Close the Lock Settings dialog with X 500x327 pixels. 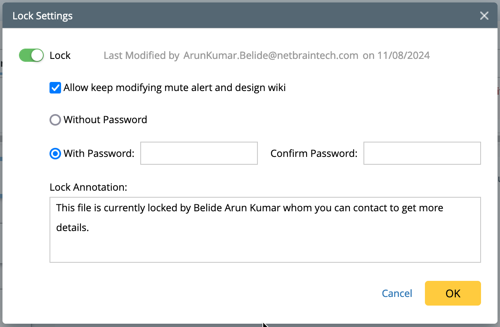pyautogui.click(x=484, y=16)
